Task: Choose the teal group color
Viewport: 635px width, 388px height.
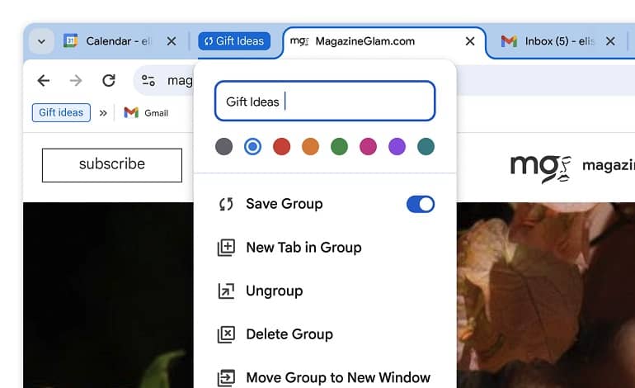Action: pyautogui.click(x=426, y=147)
